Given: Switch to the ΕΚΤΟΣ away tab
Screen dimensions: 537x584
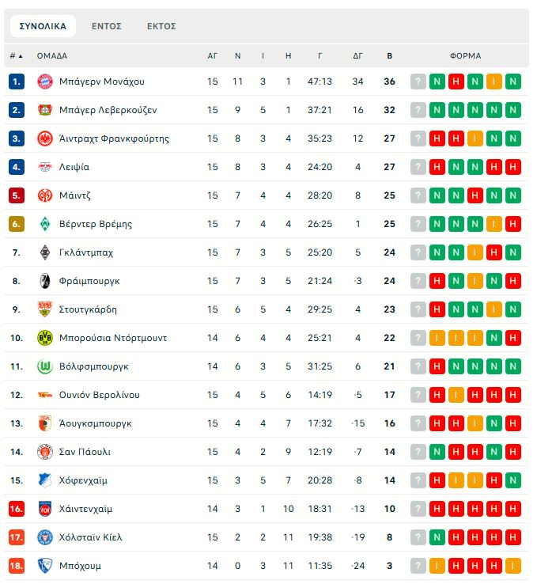Looking at the screenshot, I should [161, 26].
